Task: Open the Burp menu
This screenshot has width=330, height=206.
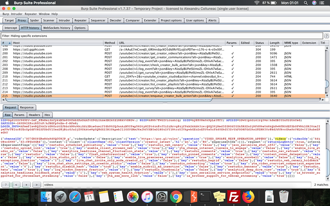Action: (x=6, y=14)
